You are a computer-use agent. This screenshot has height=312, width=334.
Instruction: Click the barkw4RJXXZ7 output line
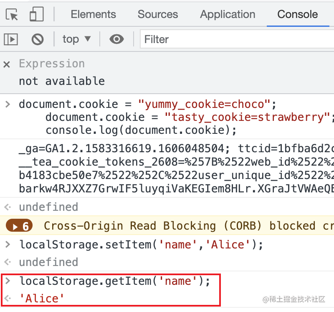[176, 189]
